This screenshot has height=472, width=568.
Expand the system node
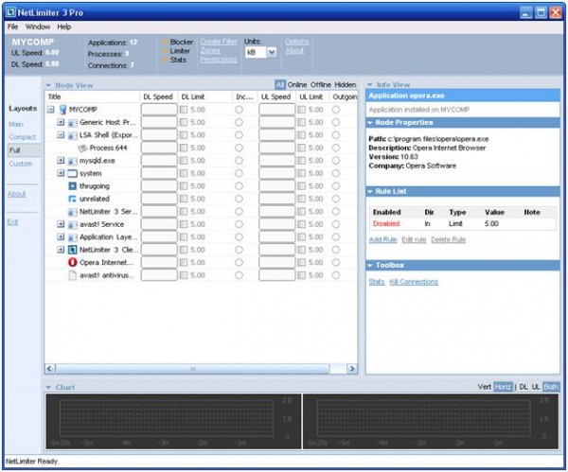coord(61,173)
